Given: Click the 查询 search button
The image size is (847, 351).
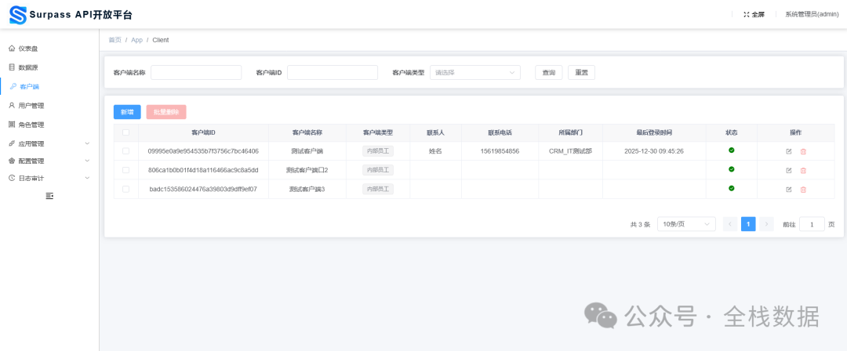Looking at the screenshot, I should pyautogui.click(x=548, y=73).
